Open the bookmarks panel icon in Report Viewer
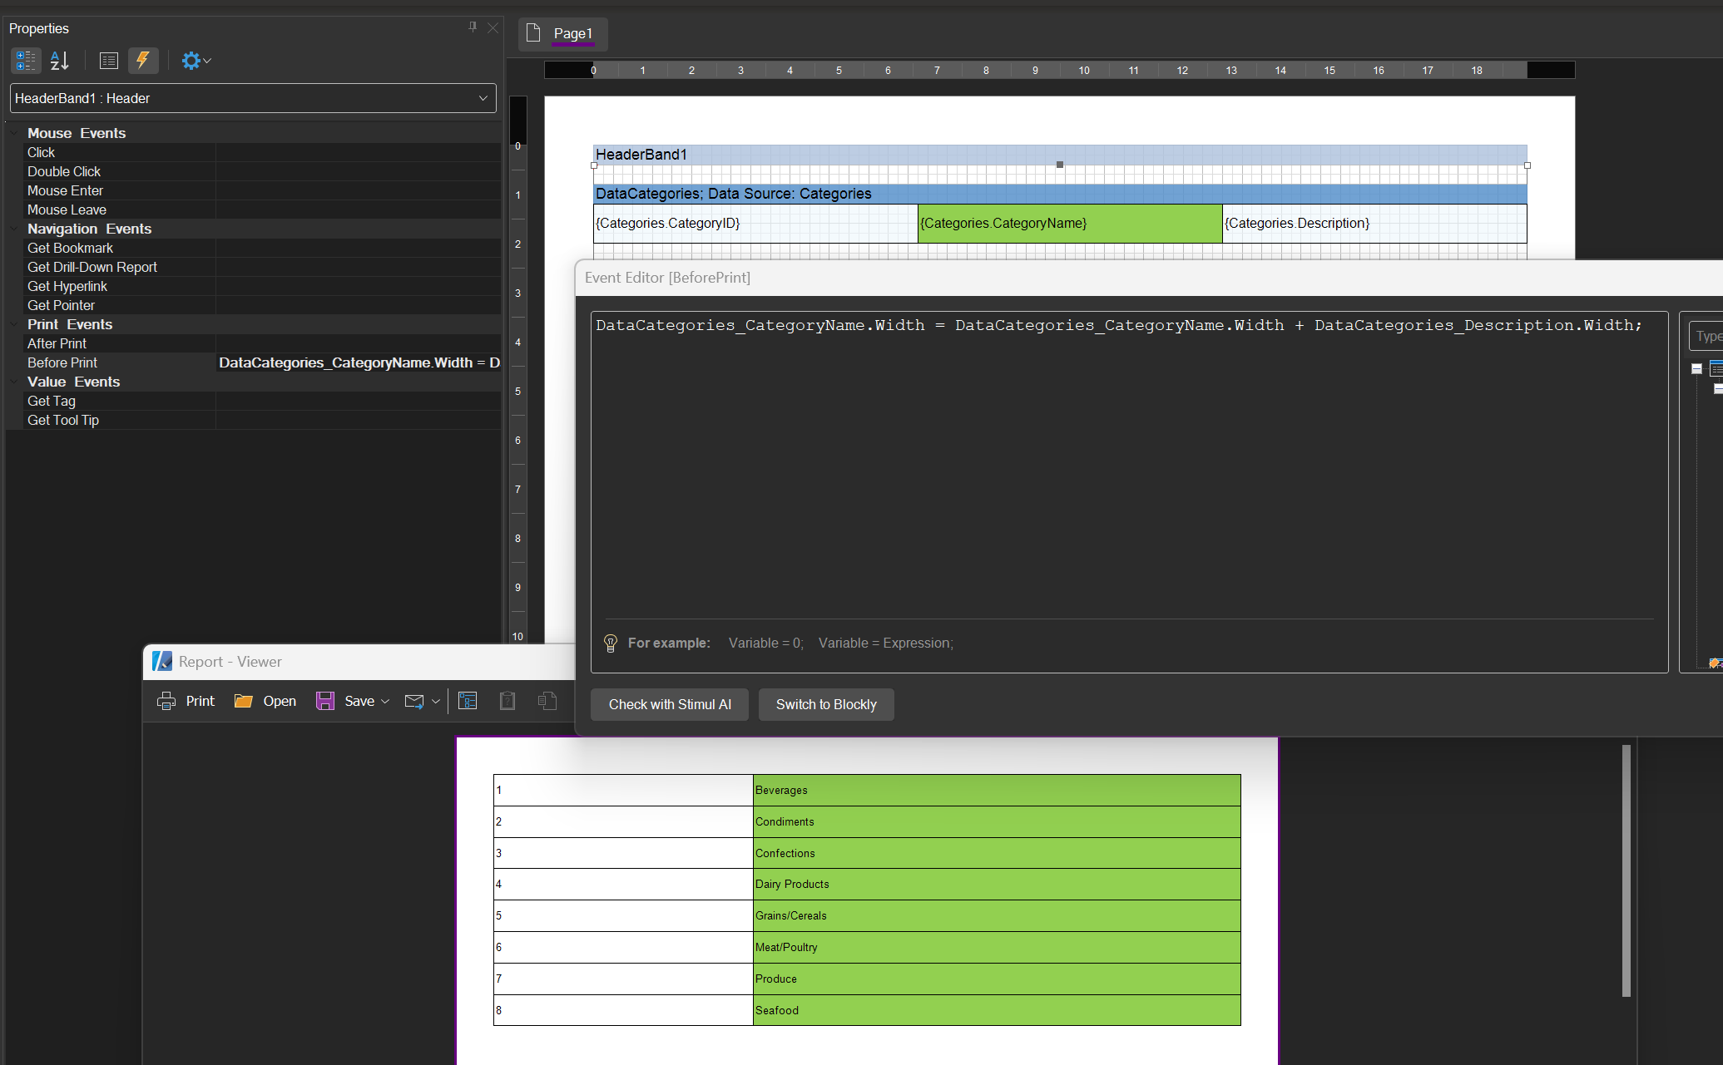 pyautogui.click(x=468, y=701)
